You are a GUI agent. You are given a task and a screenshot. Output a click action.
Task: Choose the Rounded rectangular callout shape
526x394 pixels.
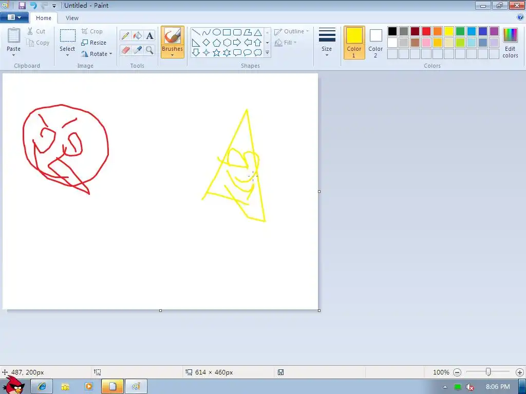pyautogui.click(x=237, y=53)
